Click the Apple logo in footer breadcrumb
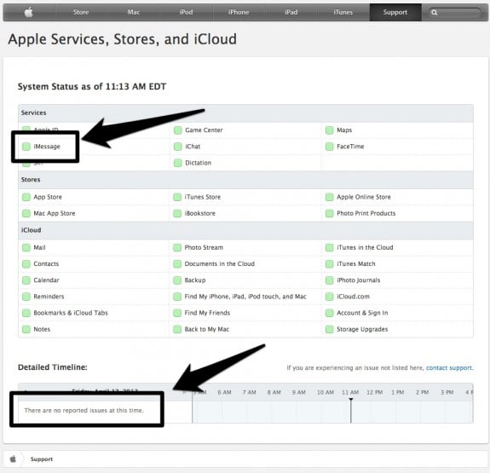This screenshot has height=473, width=490. [x=13, y=459]
